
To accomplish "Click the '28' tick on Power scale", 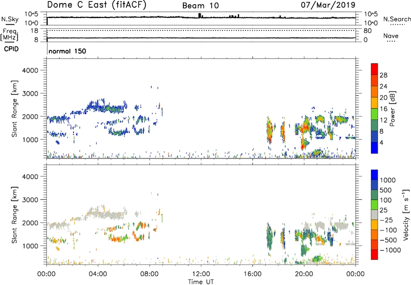I will pos(383,75).
